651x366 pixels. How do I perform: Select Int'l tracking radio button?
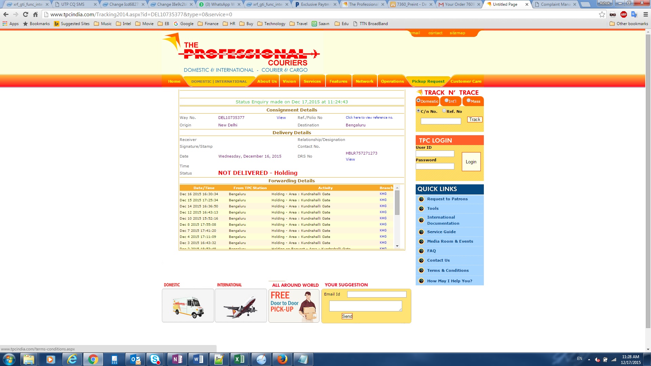coord(447,101)
